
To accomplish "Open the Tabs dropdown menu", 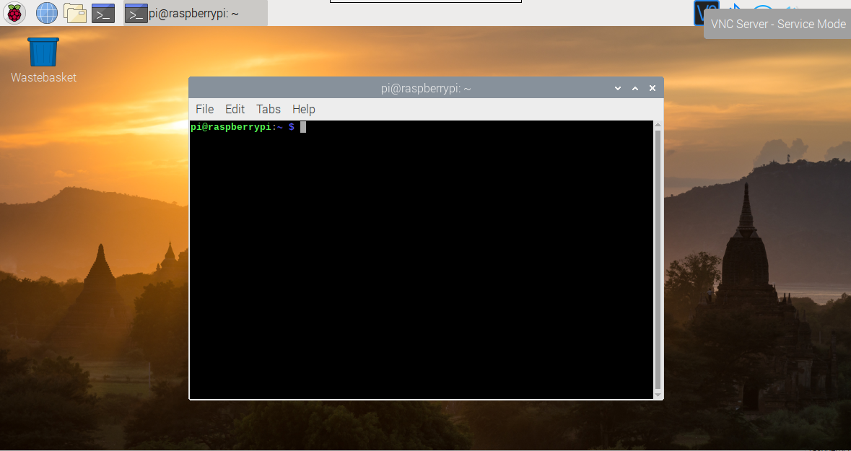I will point(268,109).
